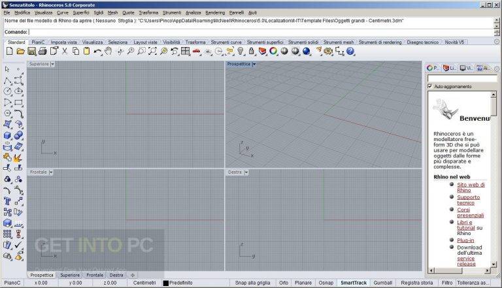Toggle the Auto-aggiornamento checkbox
The image size is (502, 288).
pyautogui.click(x=430, y=86)
